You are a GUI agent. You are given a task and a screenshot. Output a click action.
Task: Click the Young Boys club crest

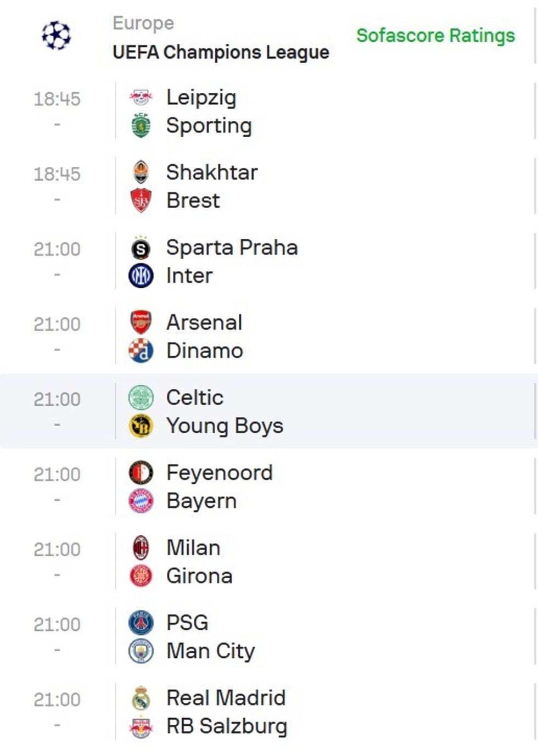click(x=141, y=426)
